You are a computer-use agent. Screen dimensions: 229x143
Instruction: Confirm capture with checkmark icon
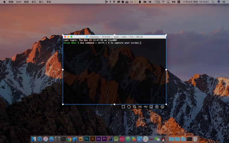pyautogui.click(x=162, y=107)
